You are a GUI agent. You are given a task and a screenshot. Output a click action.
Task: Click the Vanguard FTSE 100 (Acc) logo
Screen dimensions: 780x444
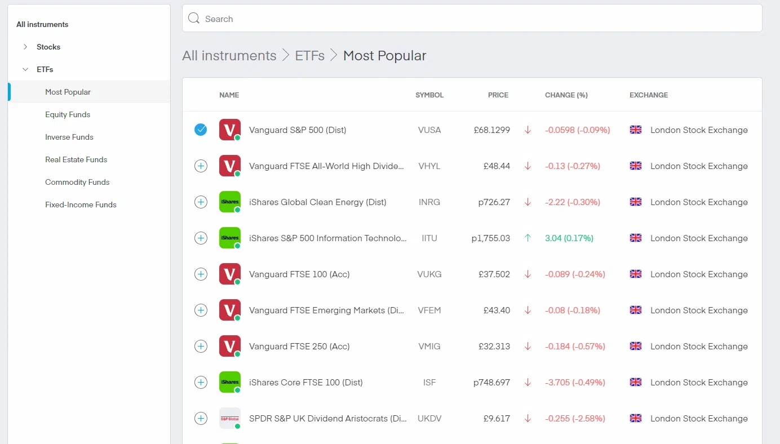click(230, 274)
